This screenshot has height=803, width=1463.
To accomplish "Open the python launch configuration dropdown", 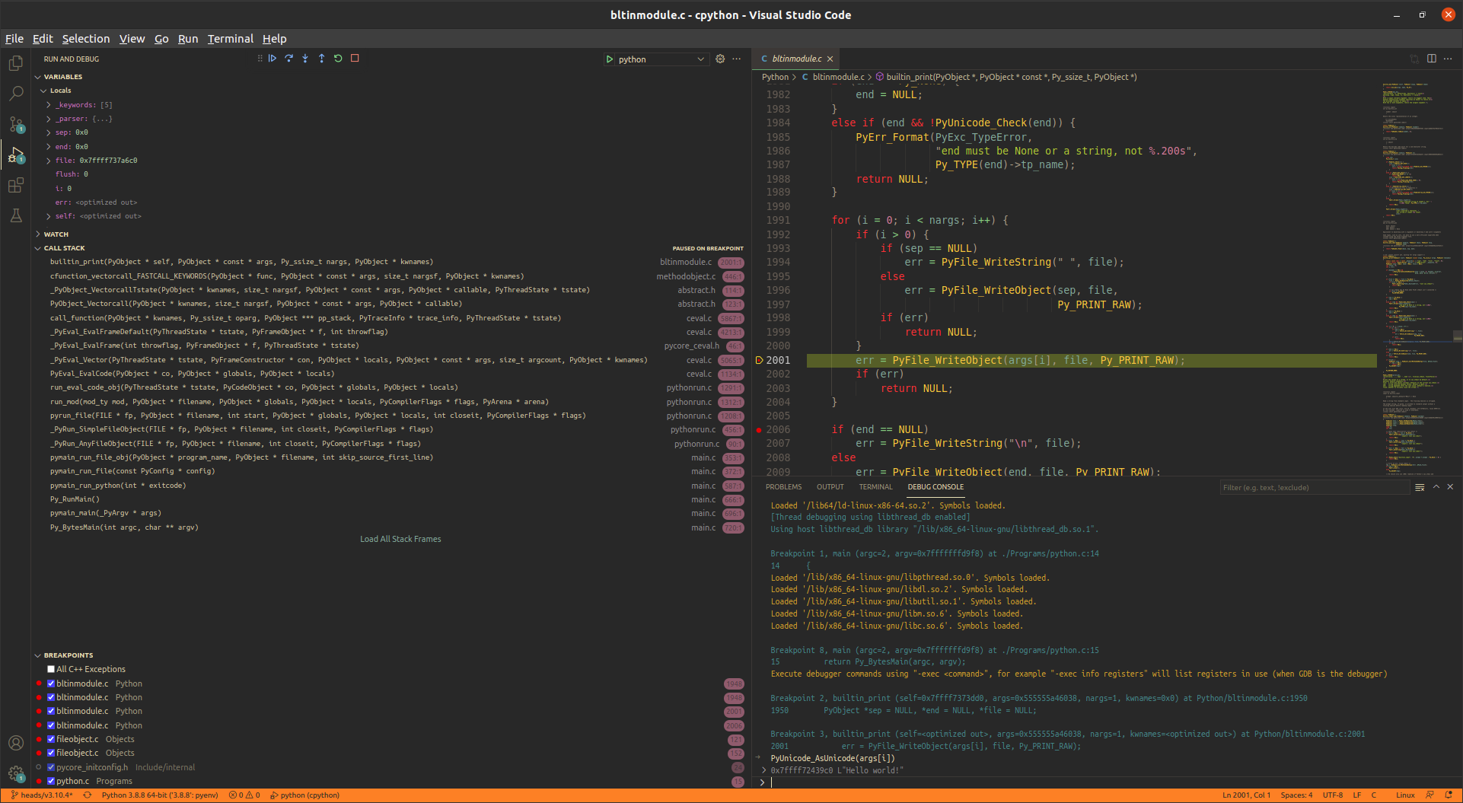I will point(661,59).
